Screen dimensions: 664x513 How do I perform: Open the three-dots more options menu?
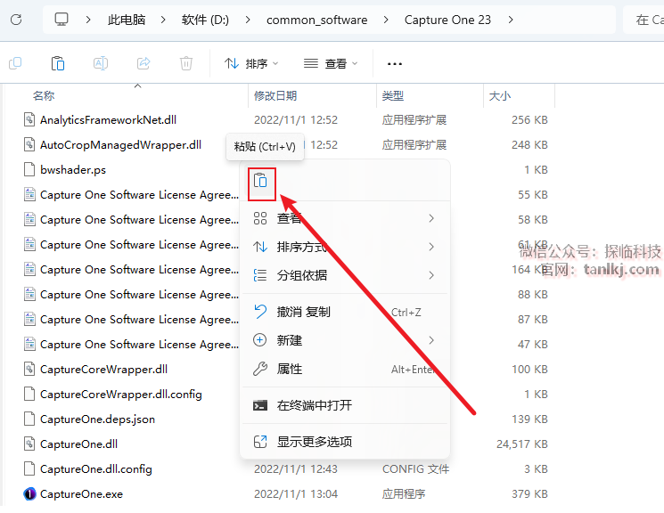click(395, 64)
